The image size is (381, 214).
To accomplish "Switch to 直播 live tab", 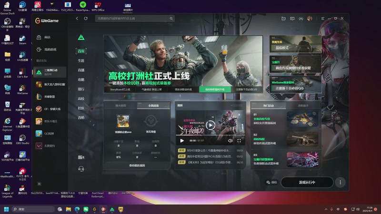I will [81, 70].
